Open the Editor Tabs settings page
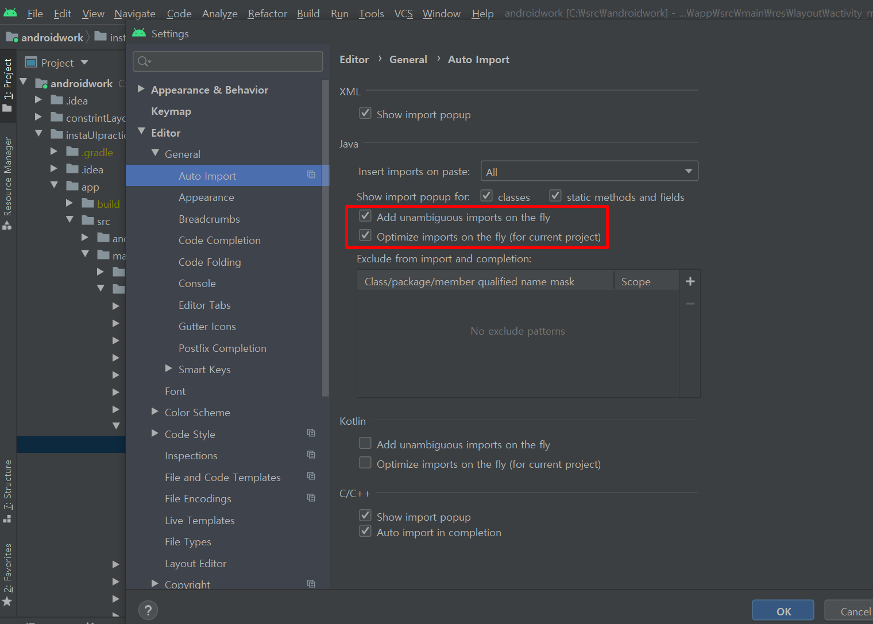 click(204, 305)
